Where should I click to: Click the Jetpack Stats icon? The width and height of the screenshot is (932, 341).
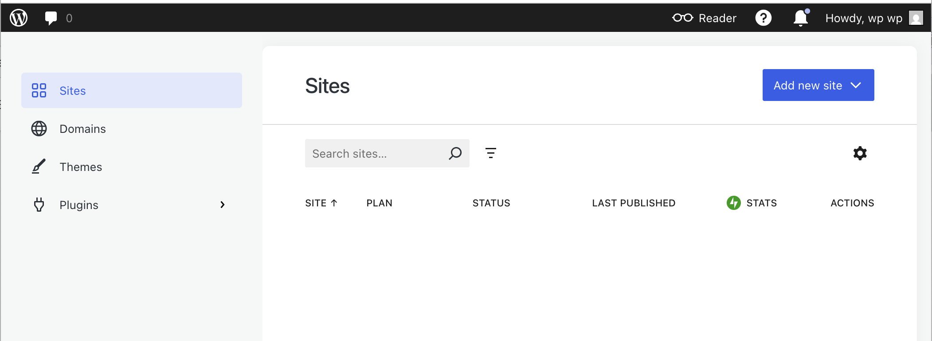coord(733,203)
